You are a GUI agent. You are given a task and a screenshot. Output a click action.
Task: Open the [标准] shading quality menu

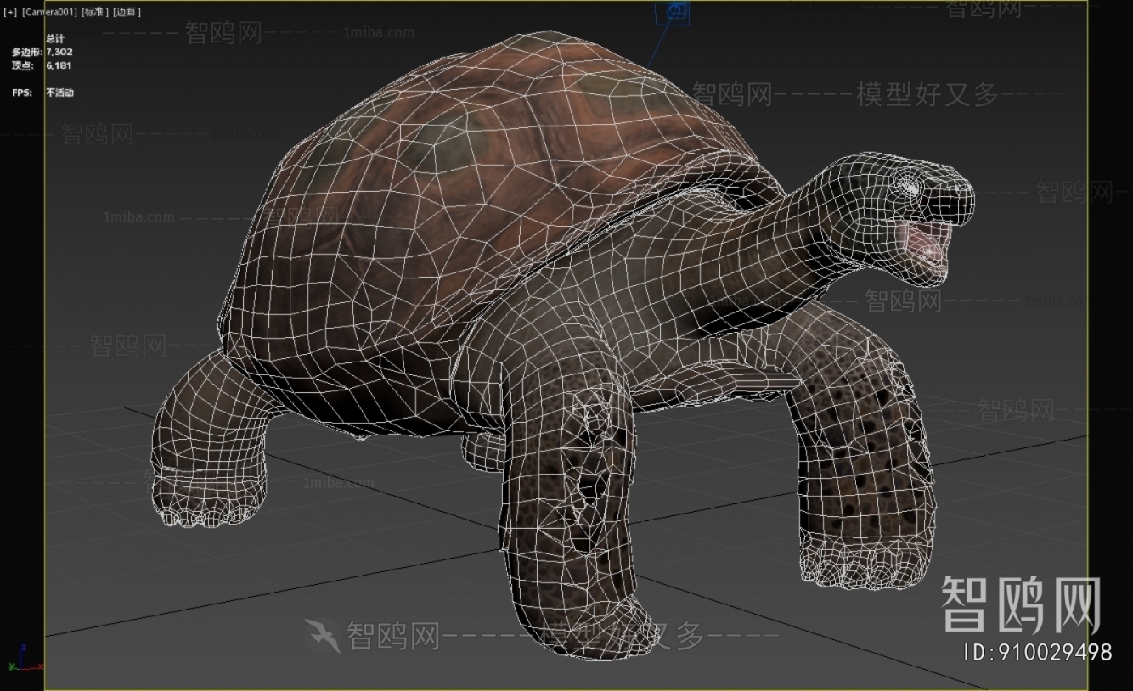(x=93, y=12)
